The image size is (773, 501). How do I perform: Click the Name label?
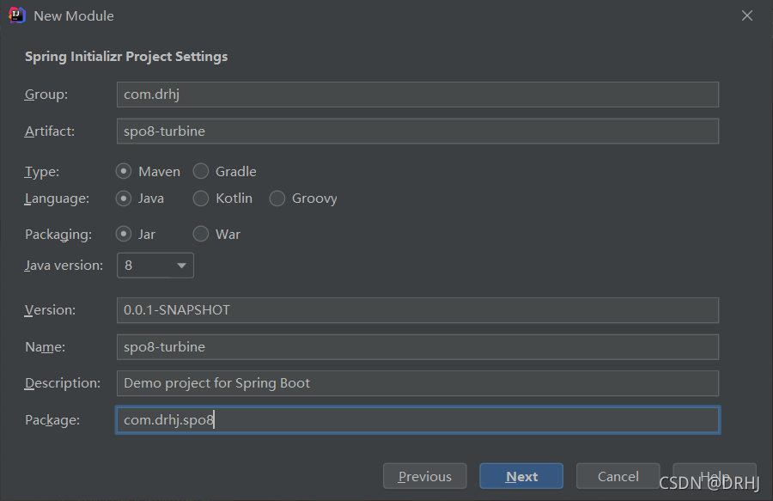click(x=45, y=347)
